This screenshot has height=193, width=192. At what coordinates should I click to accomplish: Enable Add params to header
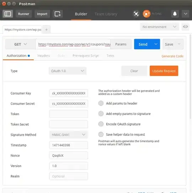tap(101, 103)
